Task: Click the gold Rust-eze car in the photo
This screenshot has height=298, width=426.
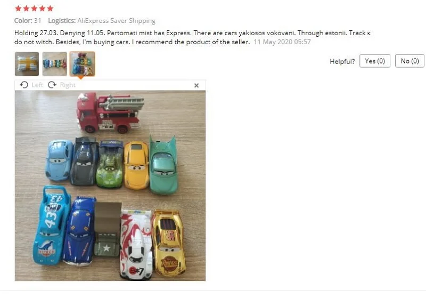Action: tap(169, 243)
